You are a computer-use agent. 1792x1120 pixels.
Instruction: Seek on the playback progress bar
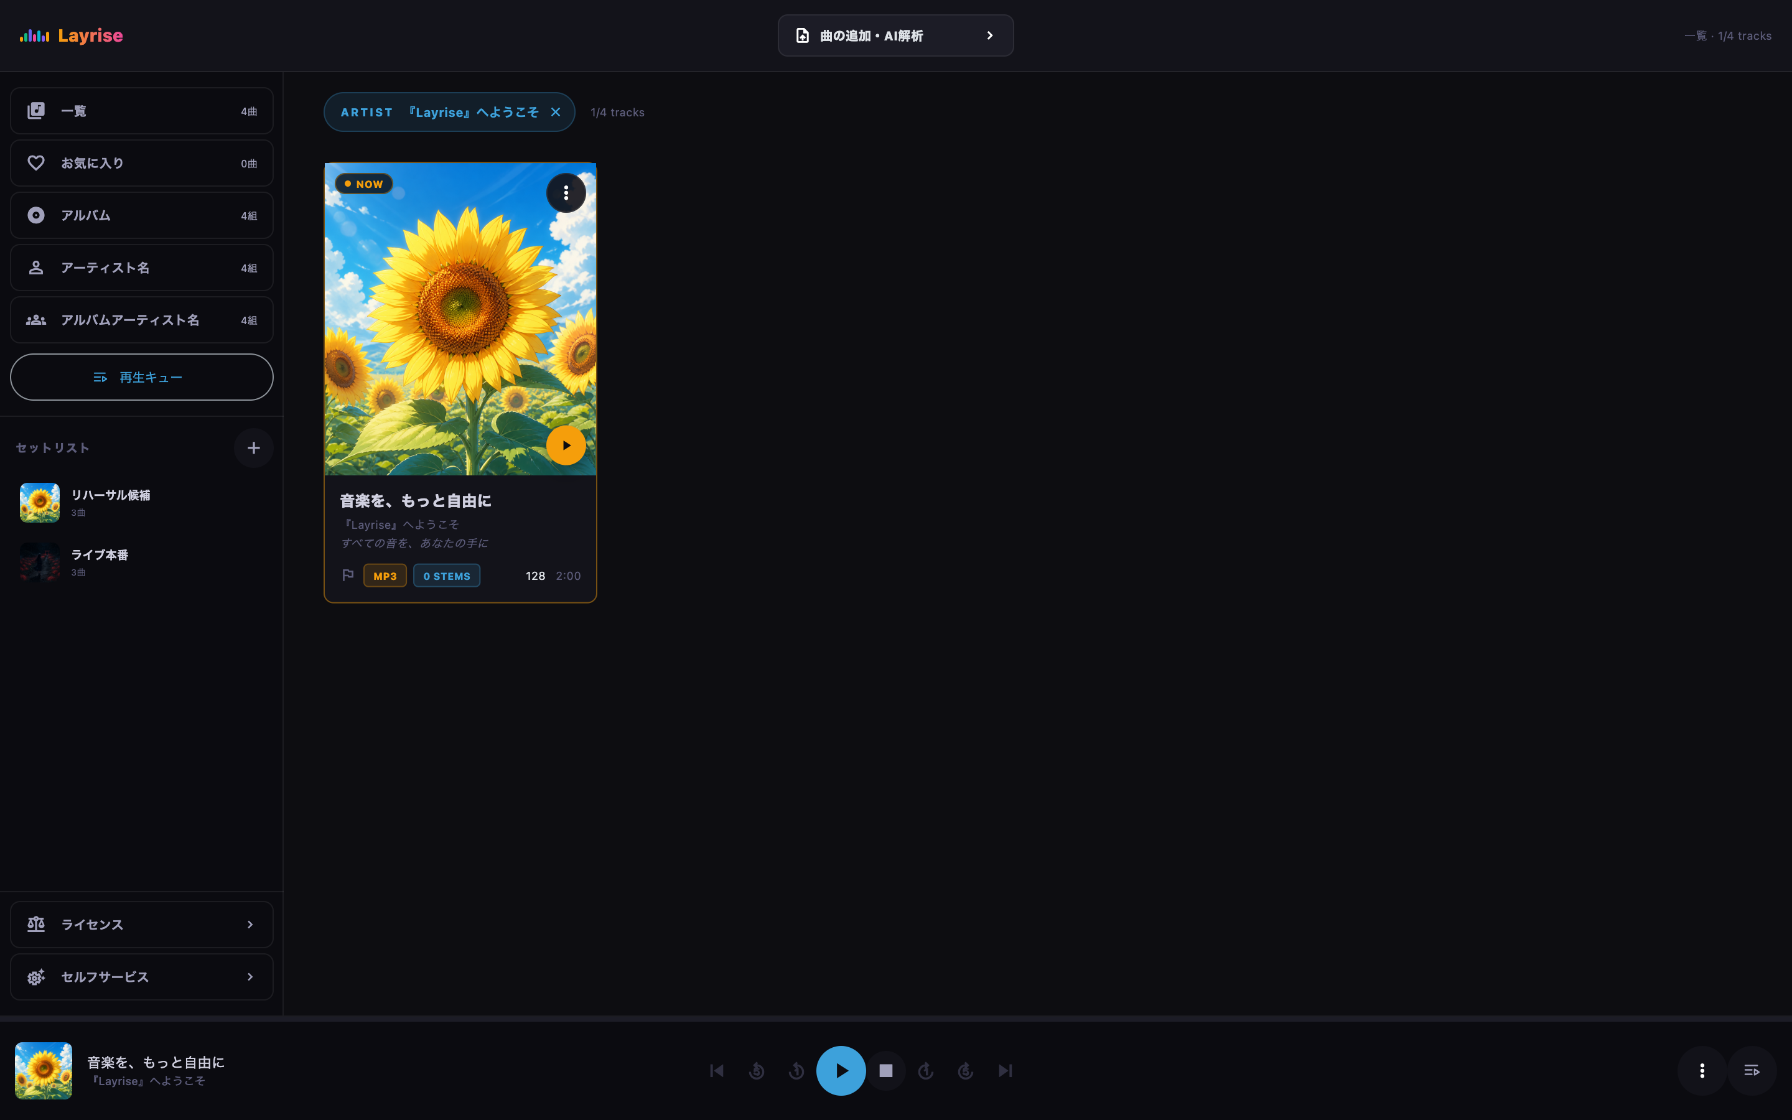(x=896, y=1019)
